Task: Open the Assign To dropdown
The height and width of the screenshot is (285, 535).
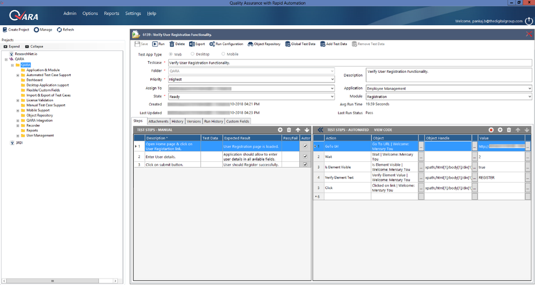Action: point(333,88)
